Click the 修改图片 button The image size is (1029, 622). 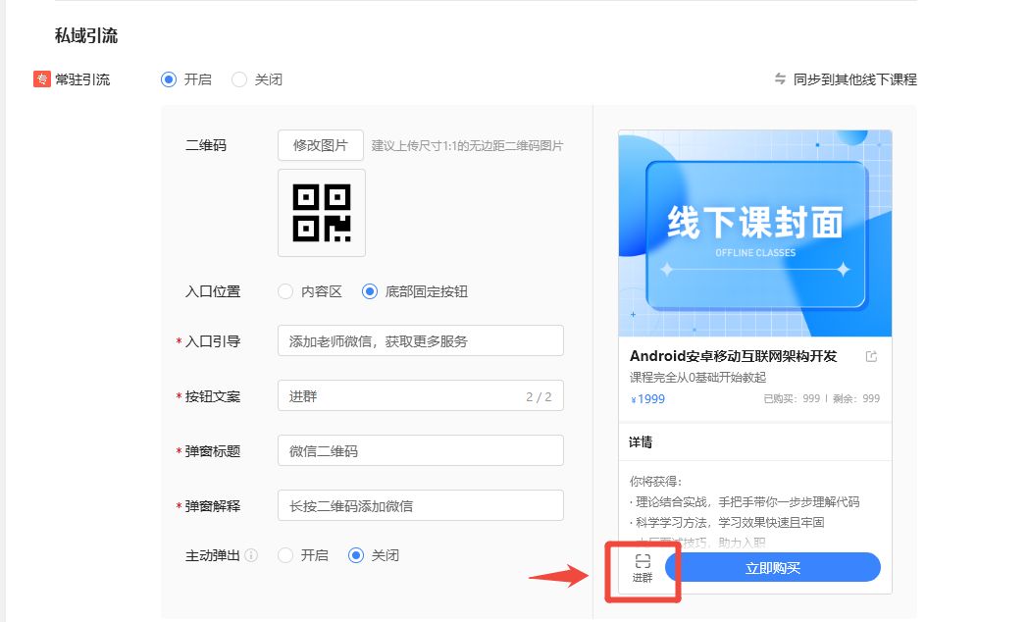[x=321, y=145]
